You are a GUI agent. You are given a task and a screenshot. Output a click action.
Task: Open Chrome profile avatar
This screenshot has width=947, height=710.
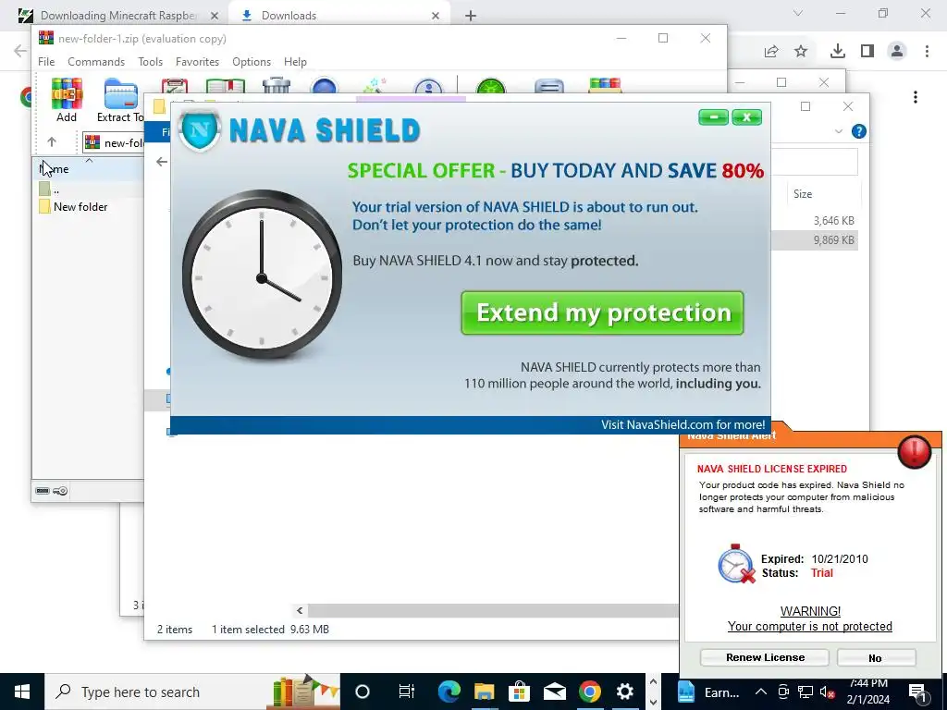pos(897,52)
